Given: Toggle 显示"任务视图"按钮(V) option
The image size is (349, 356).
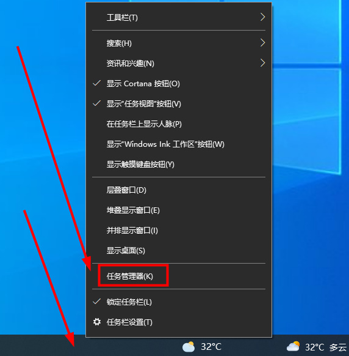Looking at the screenshot, I should (178, 104).
